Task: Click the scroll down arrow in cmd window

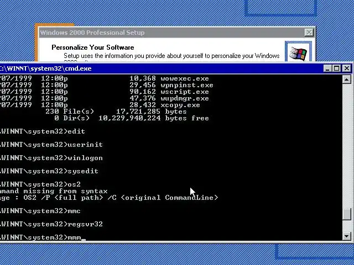Action: tap(347, 236)
